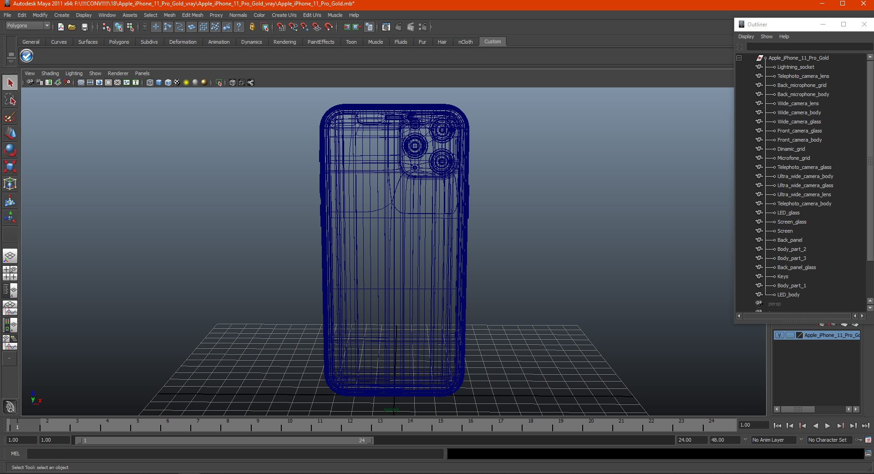Viewport: 874px width, 474px height.
Task: Choose the Paint Selection tool
Action: (x=10, y=117)
